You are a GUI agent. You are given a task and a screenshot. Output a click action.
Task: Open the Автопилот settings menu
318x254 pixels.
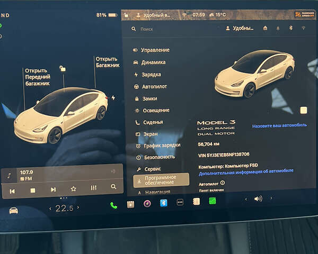[154, 86]
